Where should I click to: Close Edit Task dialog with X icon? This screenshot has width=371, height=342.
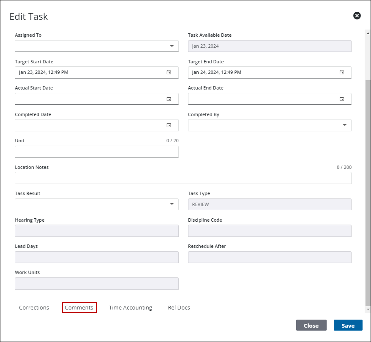pos(357,16)
